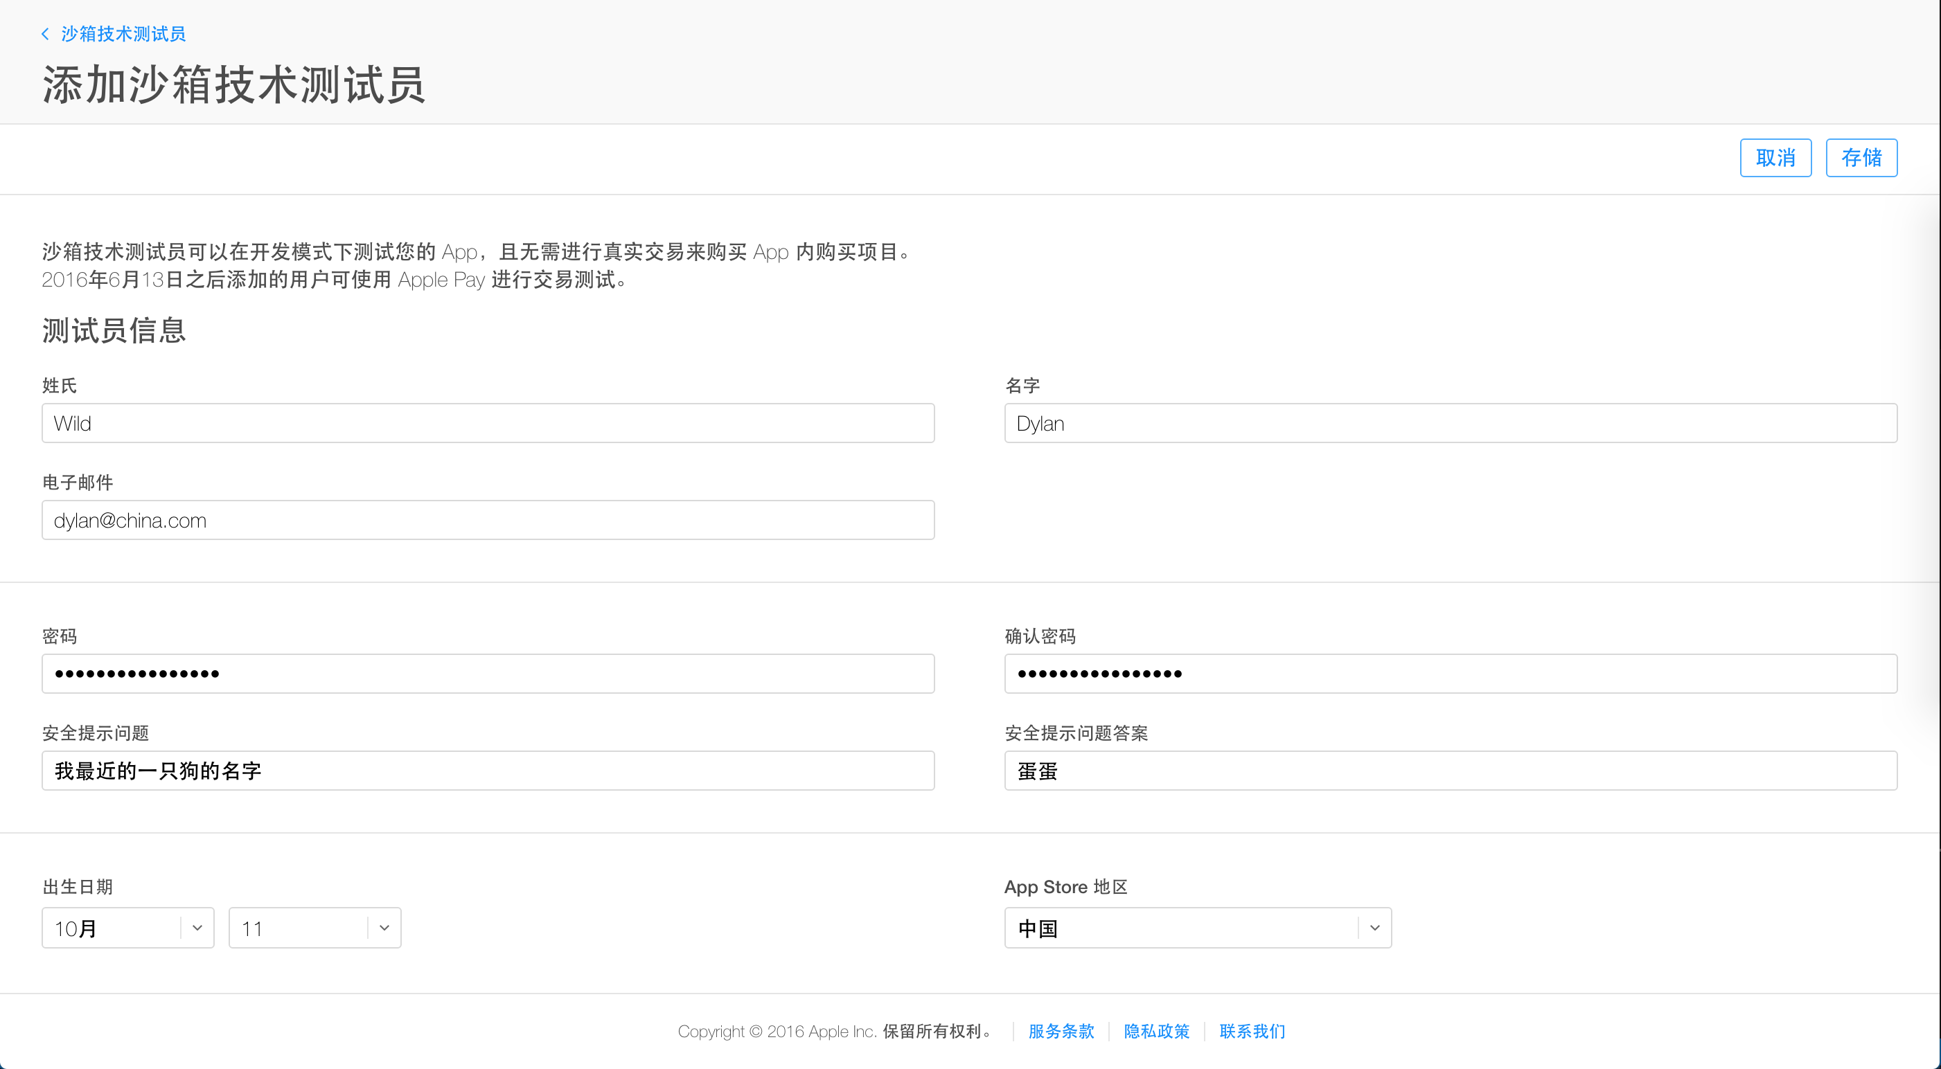This screenshot has width=1941, height=1069.
Task: Click the 存储 save button
Action: click(1861, 157)
